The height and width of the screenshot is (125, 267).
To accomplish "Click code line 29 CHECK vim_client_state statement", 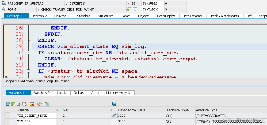I will point(92,46).
